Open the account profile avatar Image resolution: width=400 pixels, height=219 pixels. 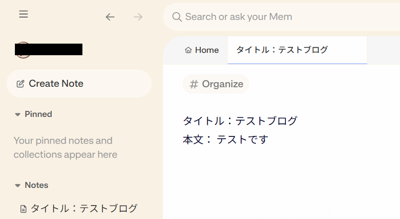[23, 50]
